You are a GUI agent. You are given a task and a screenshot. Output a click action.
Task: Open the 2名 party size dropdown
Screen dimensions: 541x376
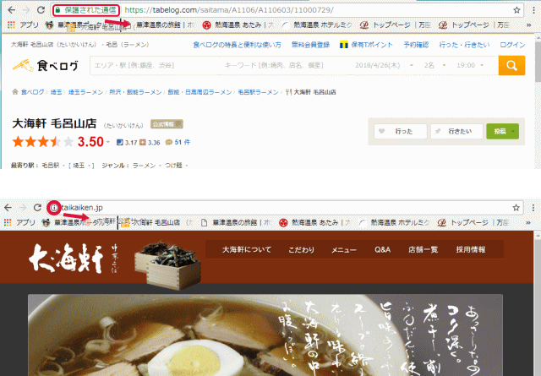click(434, 65)
